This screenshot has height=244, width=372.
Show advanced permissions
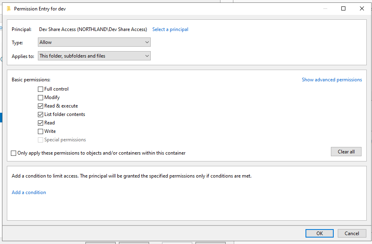coord(332,80)
